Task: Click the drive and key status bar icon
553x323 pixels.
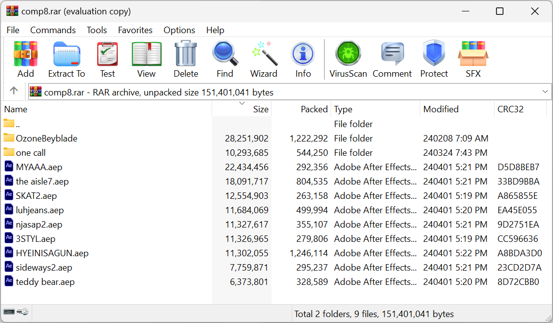Action: [x=16, y=312]
